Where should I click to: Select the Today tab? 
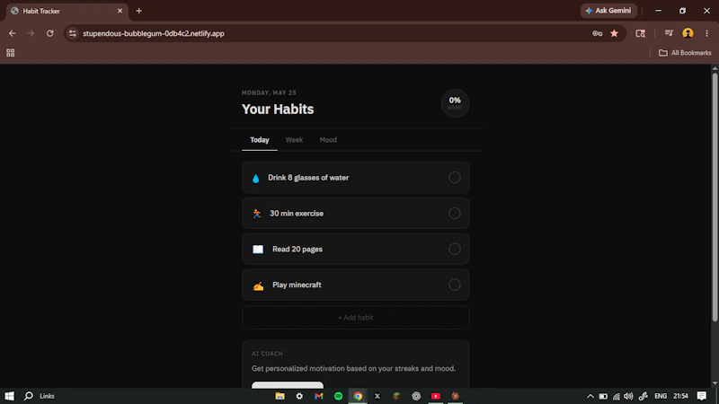click(260, 140)
